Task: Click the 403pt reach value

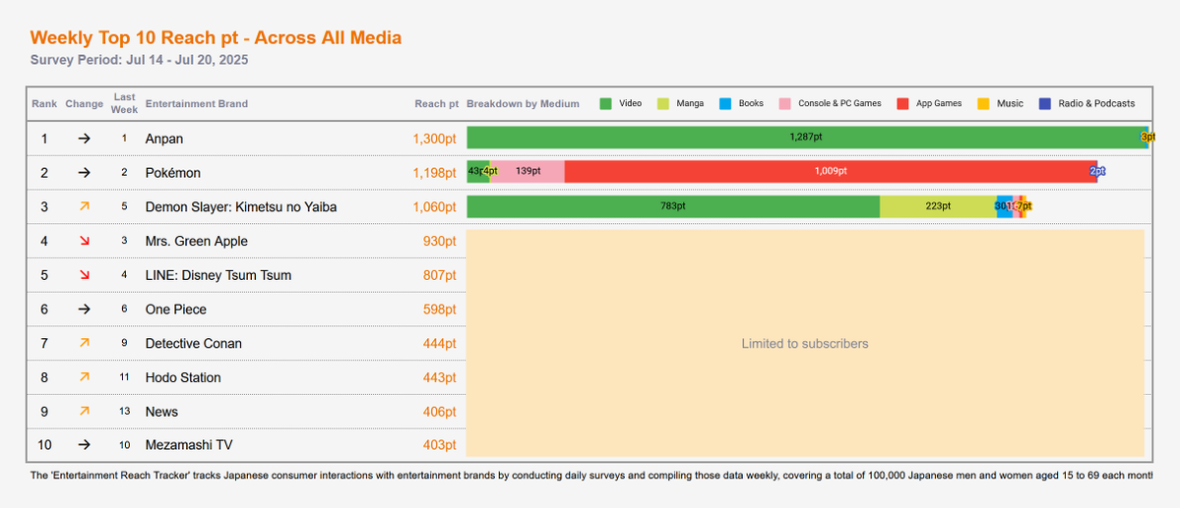Action: 440,445
